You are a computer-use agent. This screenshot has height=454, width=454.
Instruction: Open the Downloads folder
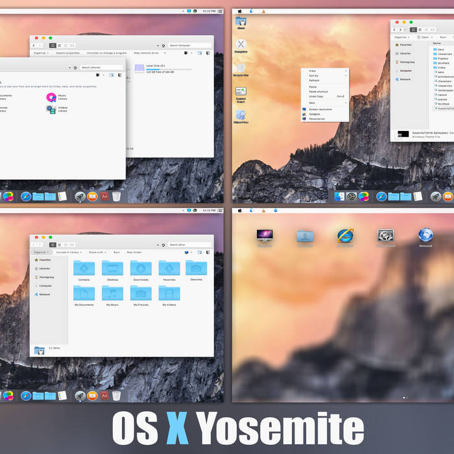tap(141, 268)
